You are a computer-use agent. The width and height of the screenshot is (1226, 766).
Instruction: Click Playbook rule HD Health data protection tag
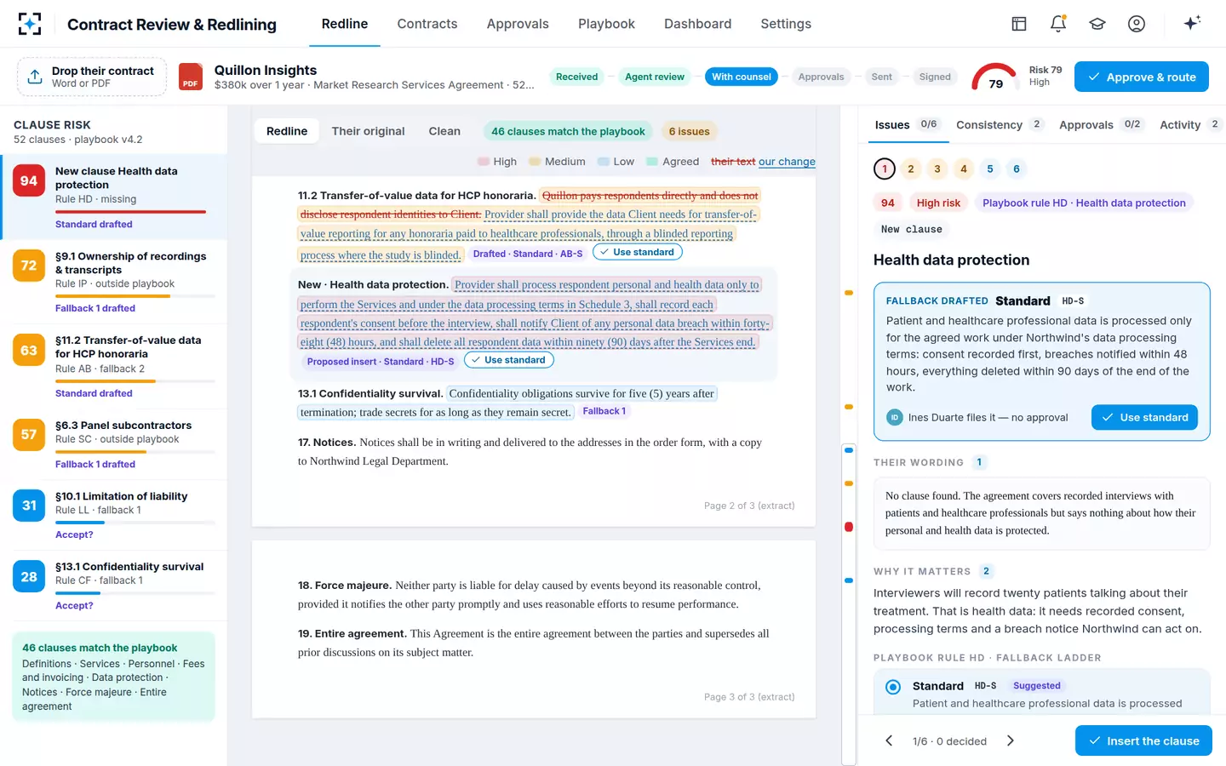coord(1084,203)
